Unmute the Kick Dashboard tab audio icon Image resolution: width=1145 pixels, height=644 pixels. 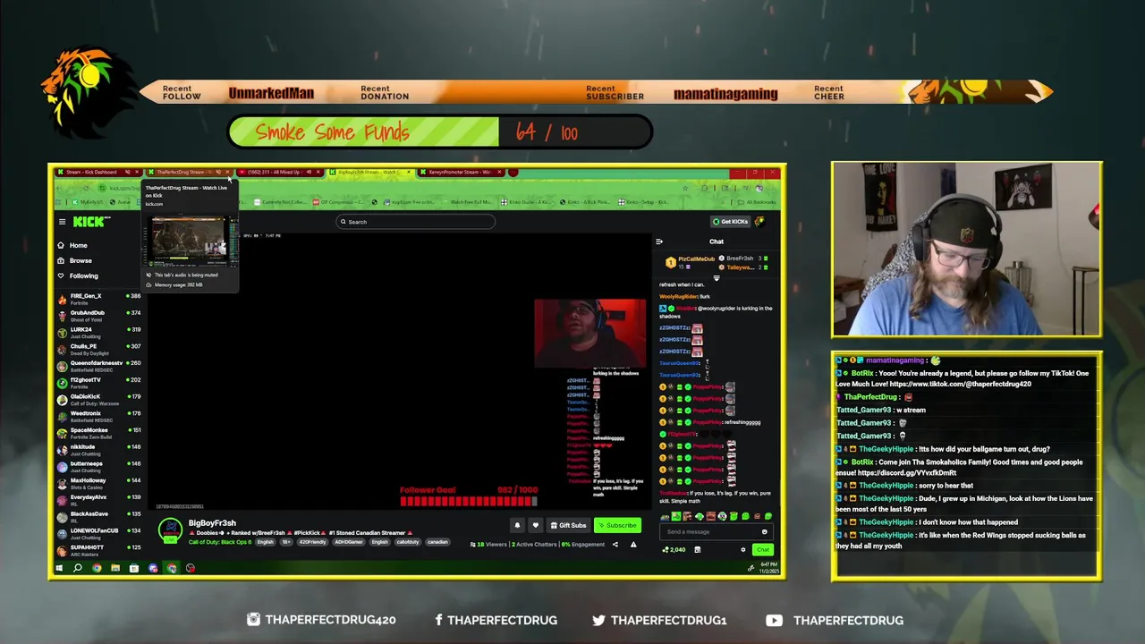point(127,172)
